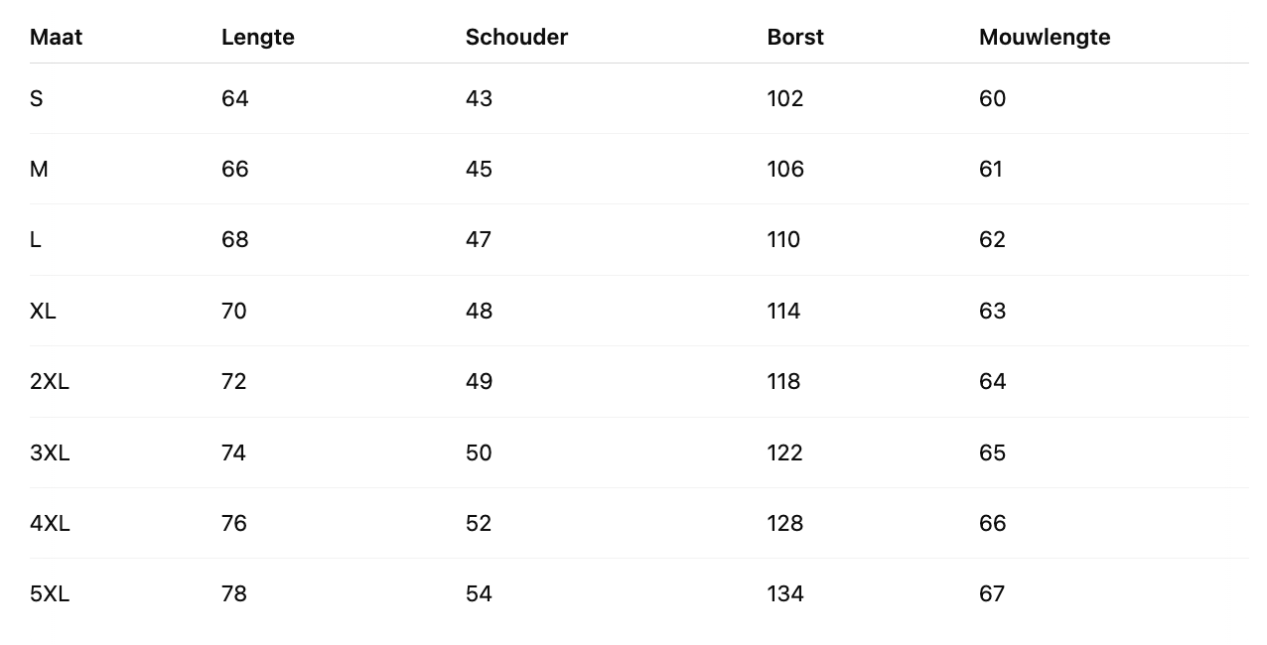
Task: Click the Schouder column header
Action: [516, 37]
